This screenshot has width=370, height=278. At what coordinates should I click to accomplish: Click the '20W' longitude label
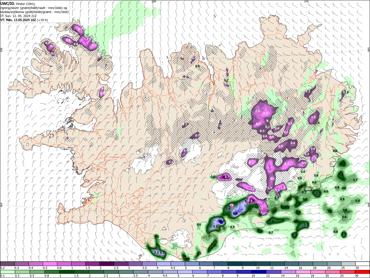(154, 1)
